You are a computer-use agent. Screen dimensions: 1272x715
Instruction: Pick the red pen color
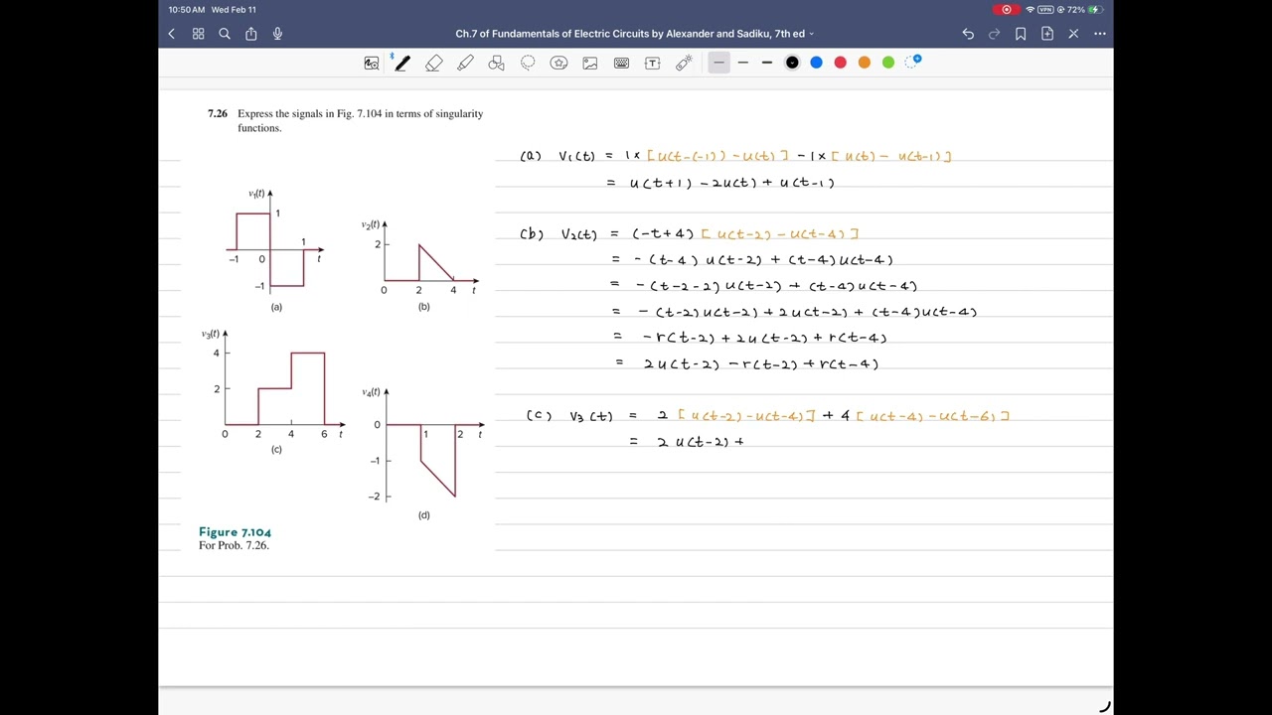pos(840,63)
